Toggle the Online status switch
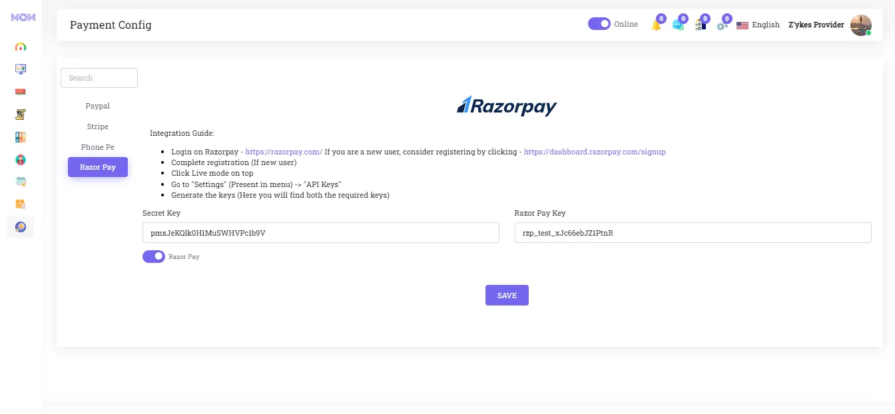The width and height of the screenshot is (895, 414). pyautogui.click(x=599, y=24)
